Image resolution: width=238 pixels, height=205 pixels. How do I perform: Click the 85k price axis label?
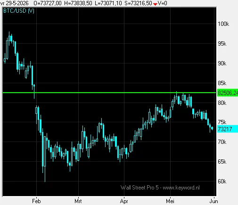click(222, 83)
